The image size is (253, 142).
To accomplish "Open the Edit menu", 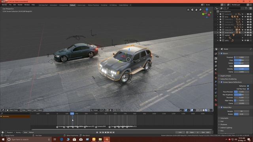I will (x=15, y=5).
